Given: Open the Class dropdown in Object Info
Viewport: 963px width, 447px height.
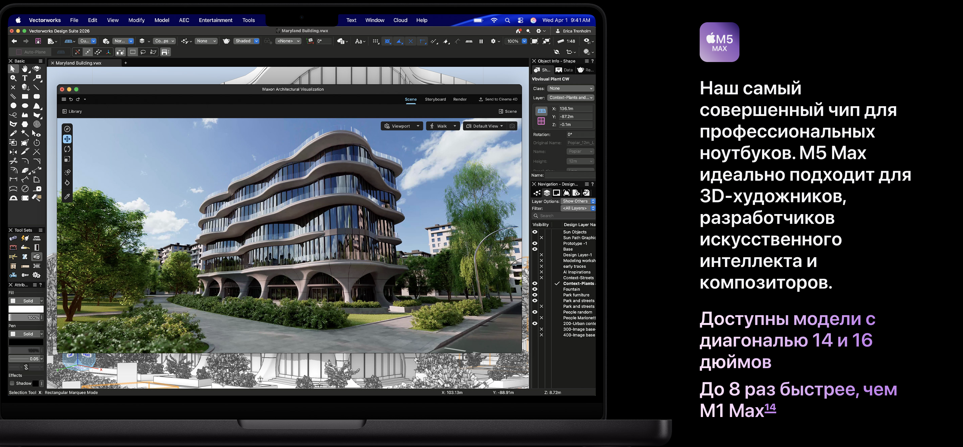Looking at the screenshot, I should point(571,88).
